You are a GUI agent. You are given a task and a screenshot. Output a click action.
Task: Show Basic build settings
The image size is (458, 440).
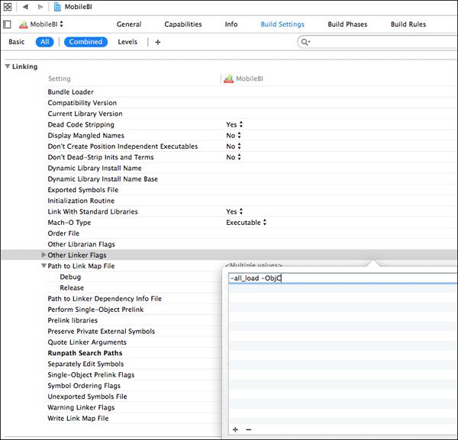tap(17, 42)
